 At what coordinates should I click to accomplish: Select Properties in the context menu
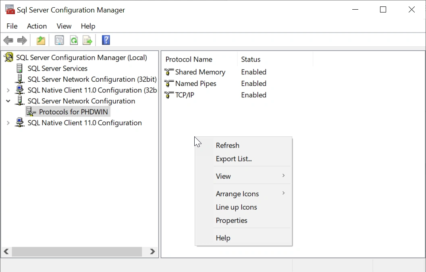click(x=231, y=220)
